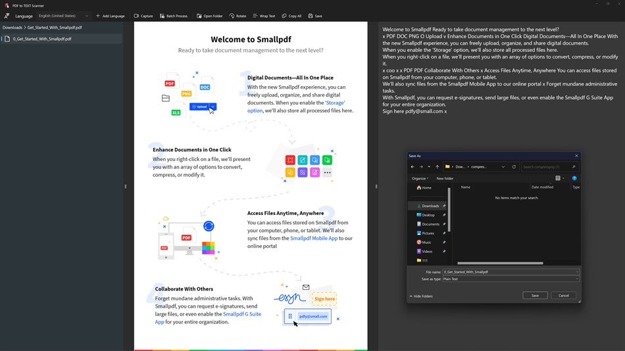Screen dimensions: 625x351
Task: Click 'Dow...' segment in Save As address bar
Action: click(x=460, y=167)
